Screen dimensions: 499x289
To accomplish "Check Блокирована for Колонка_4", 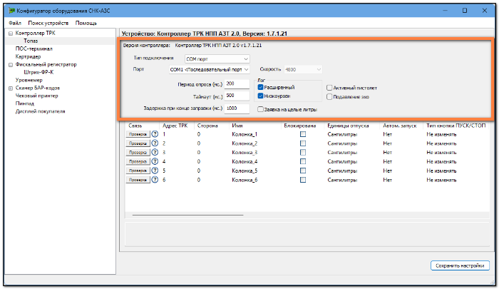I will (303, 161).
